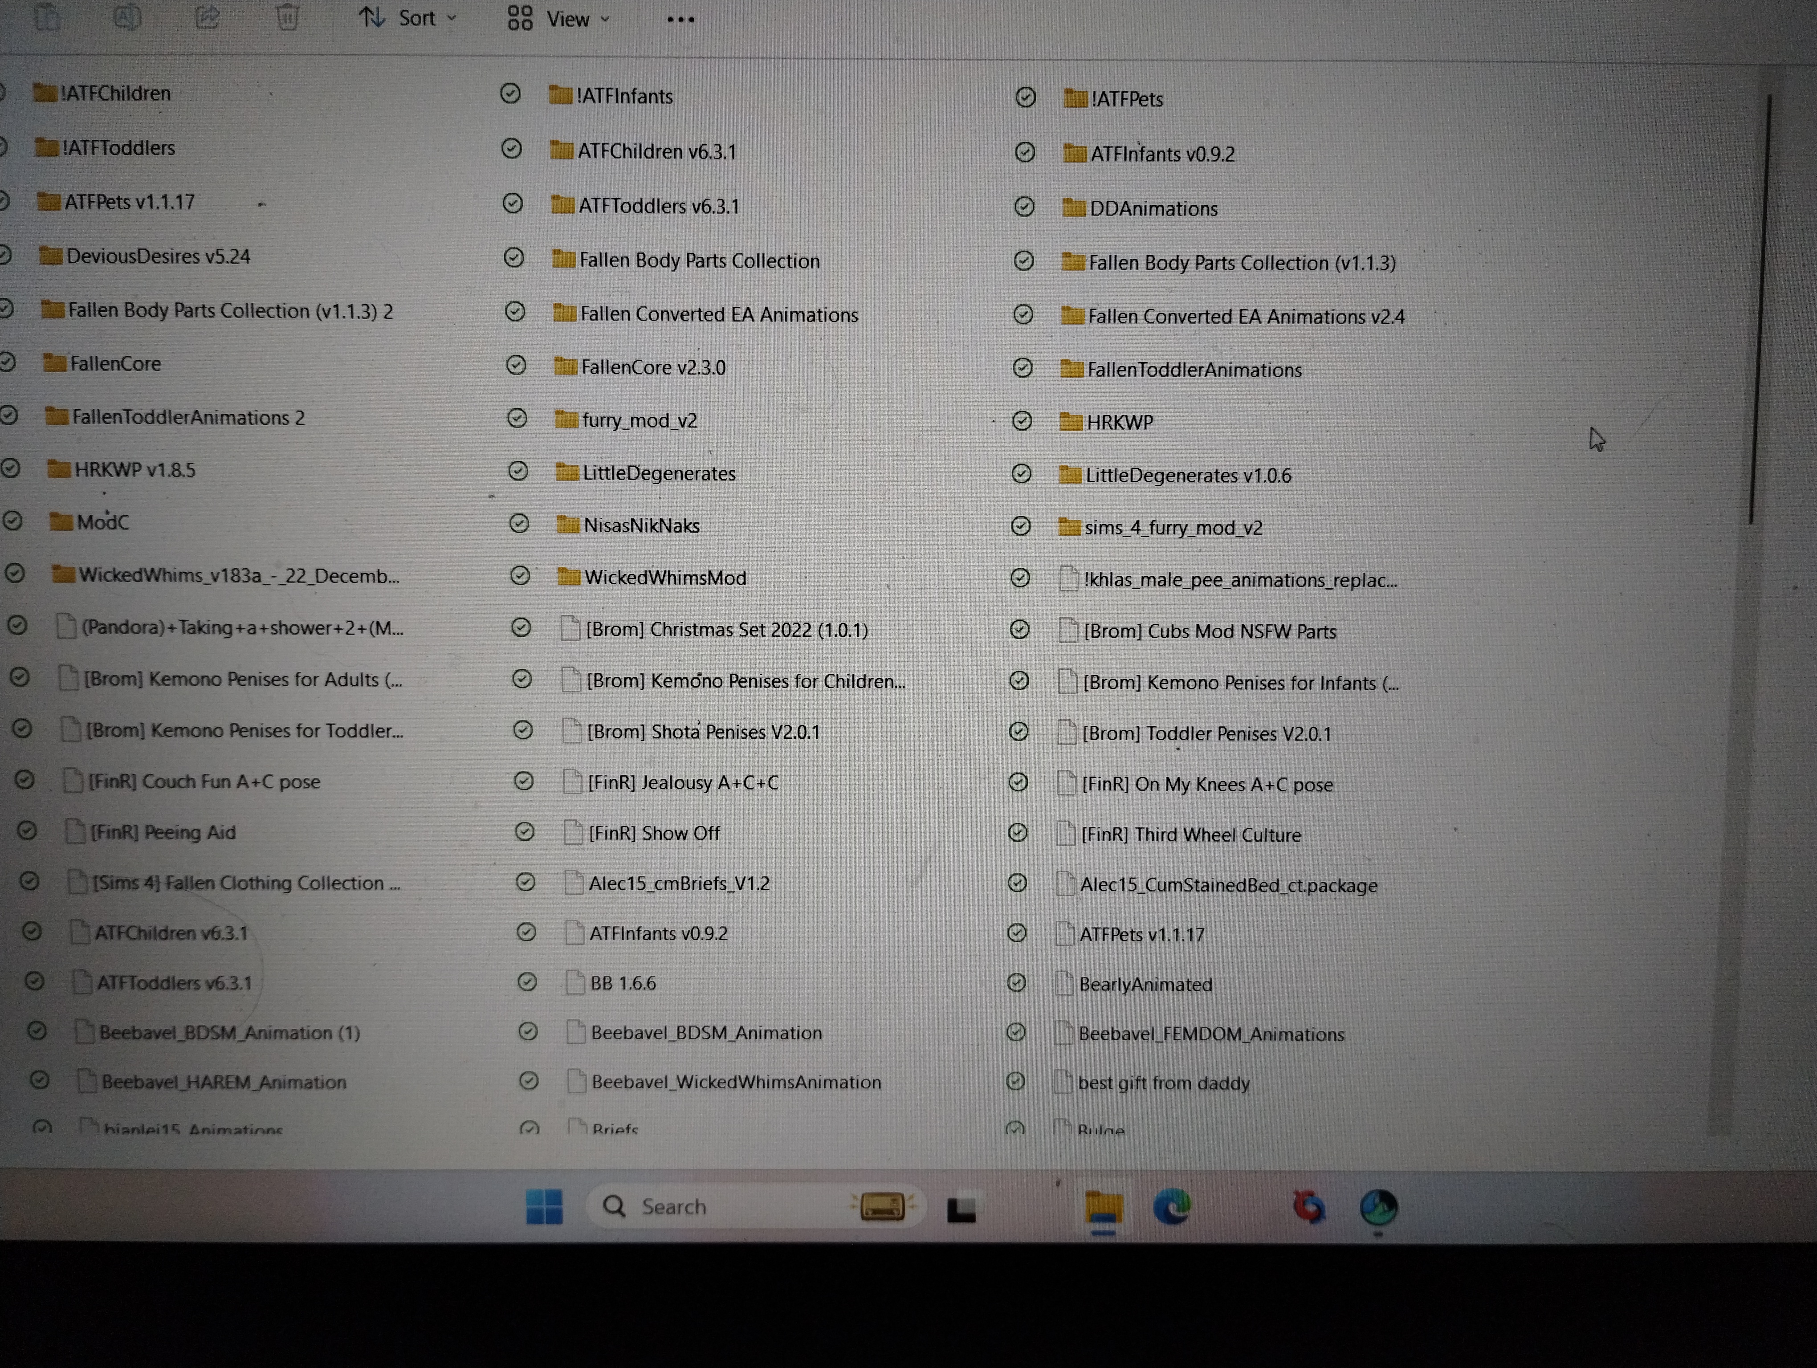Viewport: 1817px width, 1368px height.
Task: Select the sims_4_furry_mod_v2 folder icon
Action: coord(1069,526)
